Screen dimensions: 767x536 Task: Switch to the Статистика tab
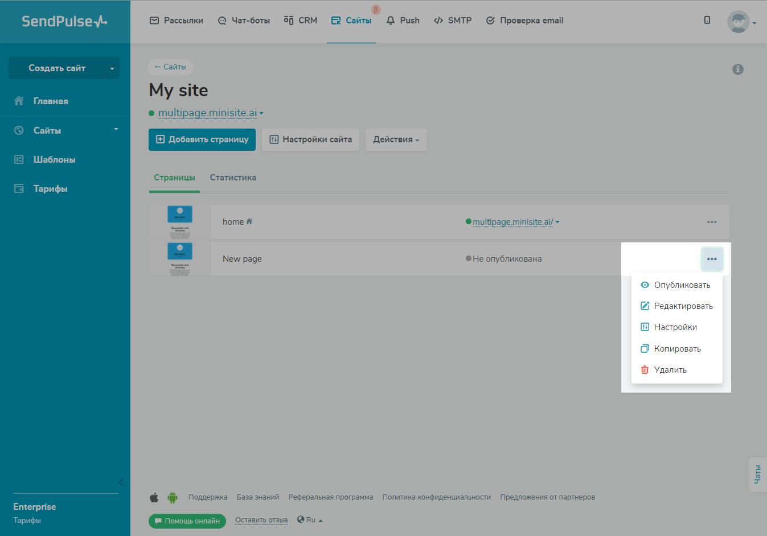tap(233, 178)
